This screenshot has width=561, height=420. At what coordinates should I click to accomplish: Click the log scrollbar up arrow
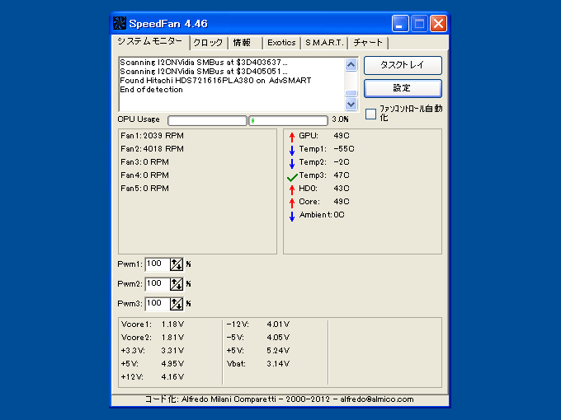click(351, 64)
